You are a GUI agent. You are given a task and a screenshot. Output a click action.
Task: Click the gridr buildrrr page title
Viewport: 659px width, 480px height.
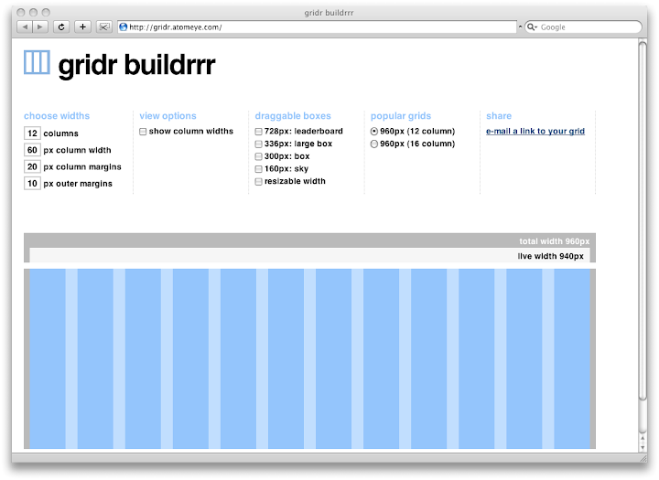(x=136, y=66)
